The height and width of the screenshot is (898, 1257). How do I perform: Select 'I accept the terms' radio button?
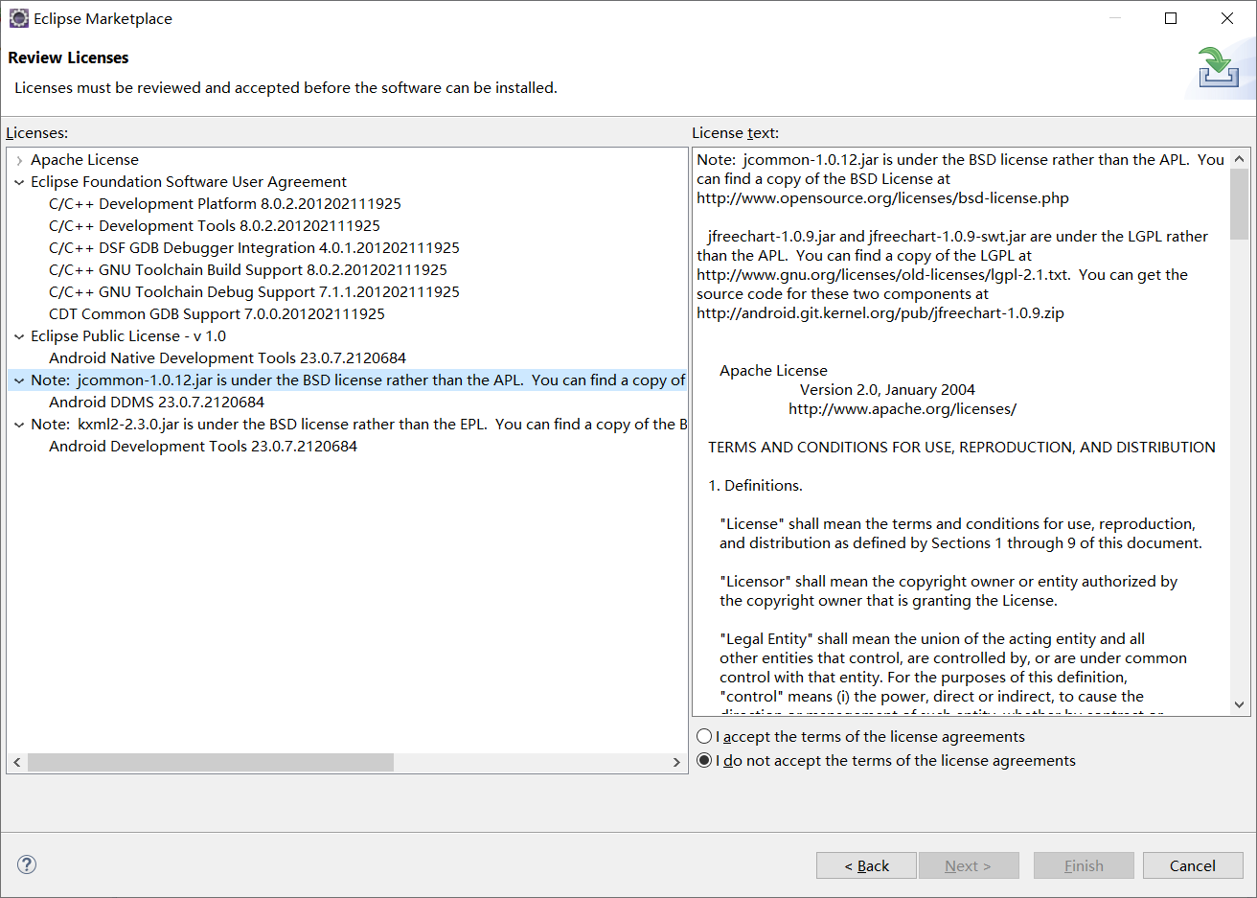[x=704, y=736]
